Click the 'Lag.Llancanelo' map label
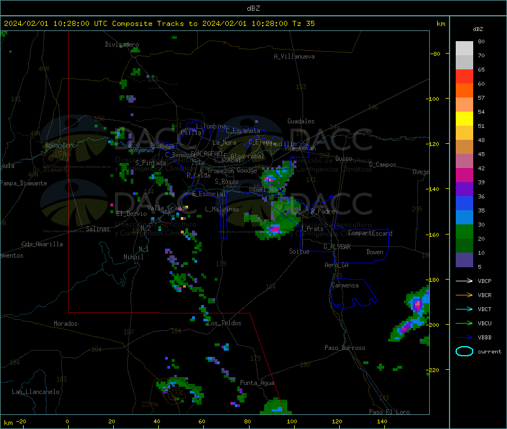 (x=35, y=392)
